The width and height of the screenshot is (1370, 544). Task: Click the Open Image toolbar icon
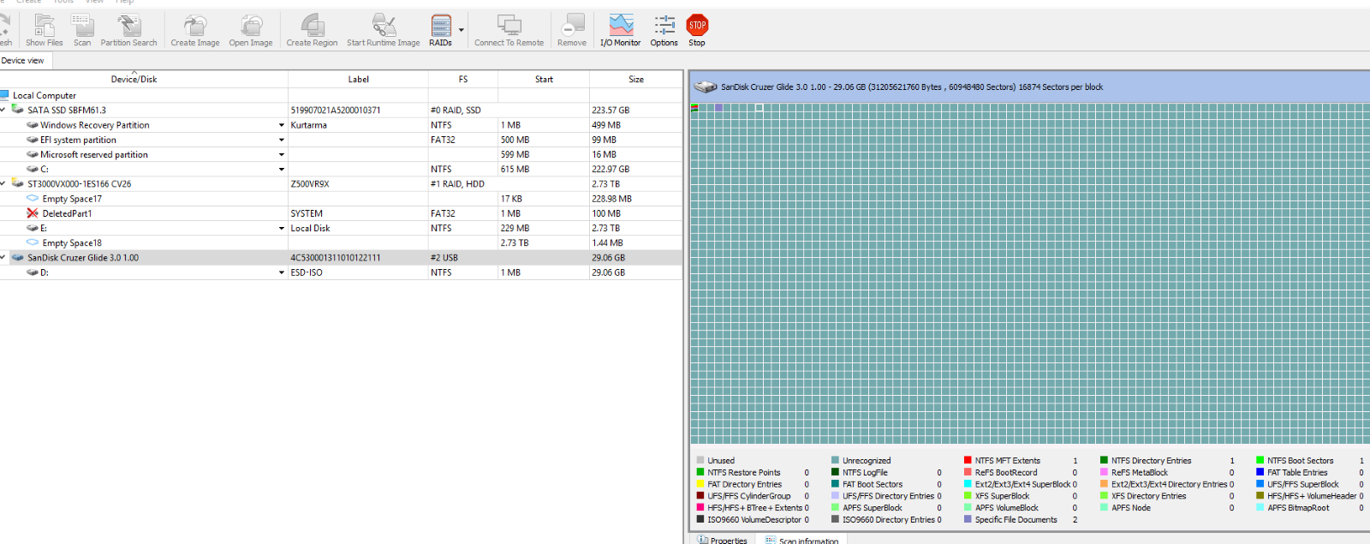(250, 30)
